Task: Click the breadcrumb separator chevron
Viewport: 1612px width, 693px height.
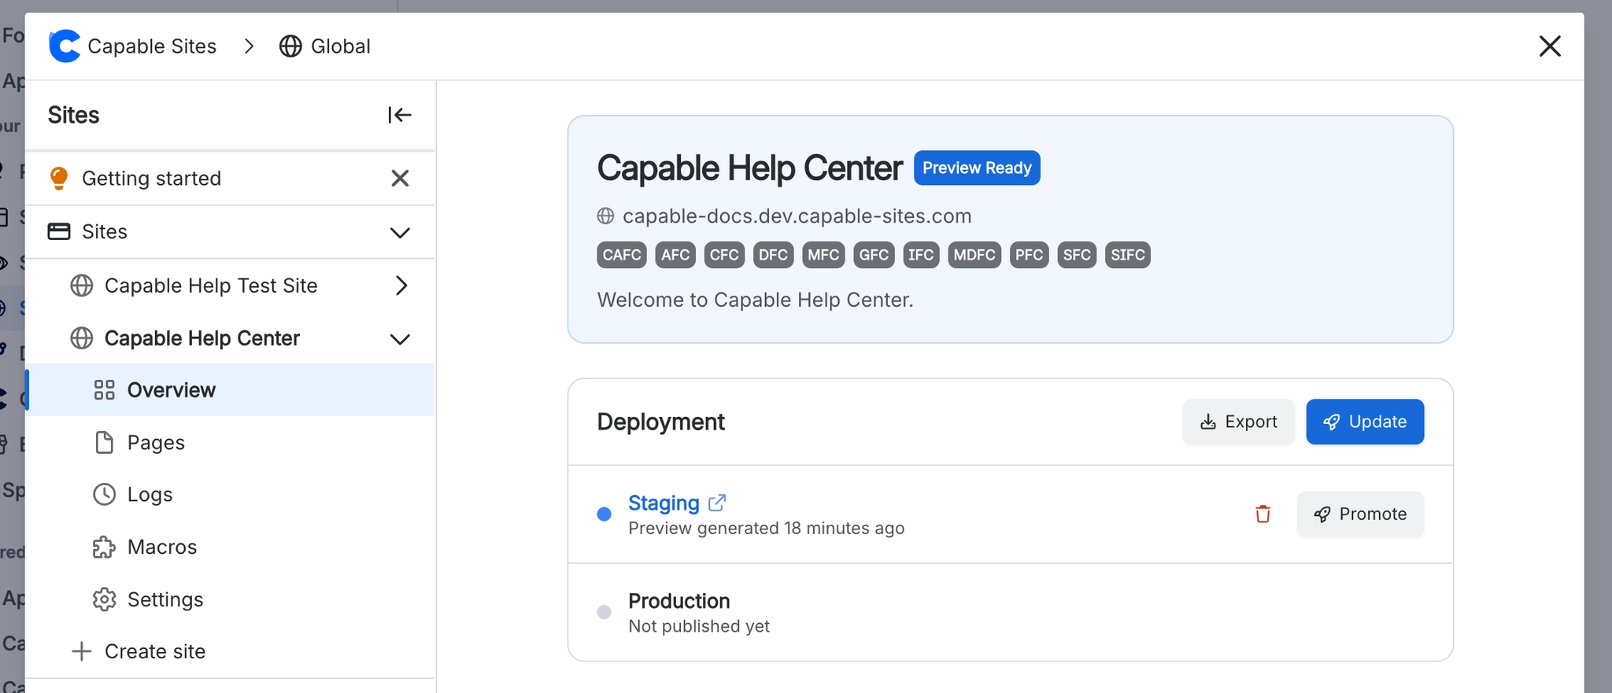Action: pos(249,46)
